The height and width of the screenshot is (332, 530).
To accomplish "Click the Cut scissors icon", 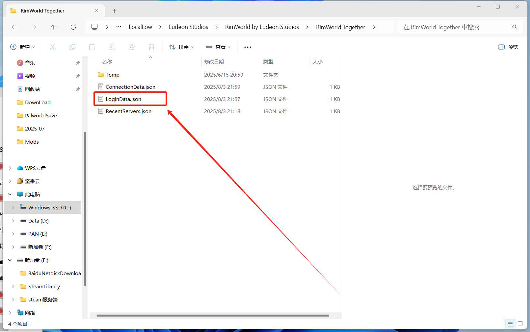I will (53, 47).
